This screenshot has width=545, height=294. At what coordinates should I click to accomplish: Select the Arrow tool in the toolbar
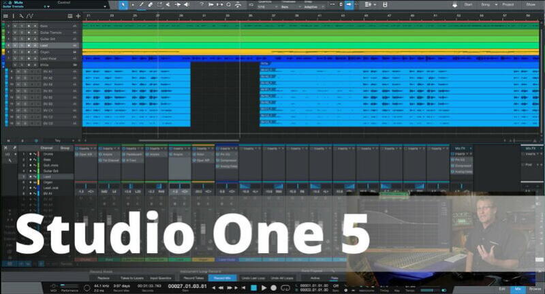point(123,5)
